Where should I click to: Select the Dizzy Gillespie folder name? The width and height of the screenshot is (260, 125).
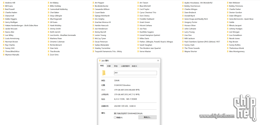pos(56,16)
